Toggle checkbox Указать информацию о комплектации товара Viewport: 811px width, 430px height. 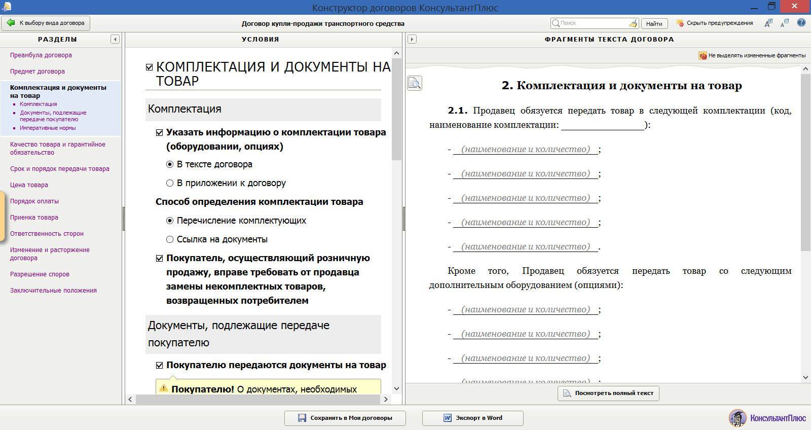159,132
